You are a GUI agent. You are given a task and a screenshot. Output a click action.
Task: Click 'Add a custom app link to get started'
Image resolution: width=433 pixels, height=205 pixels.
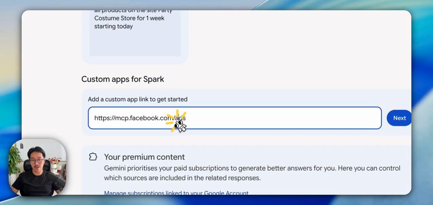[x=138, y=99]
